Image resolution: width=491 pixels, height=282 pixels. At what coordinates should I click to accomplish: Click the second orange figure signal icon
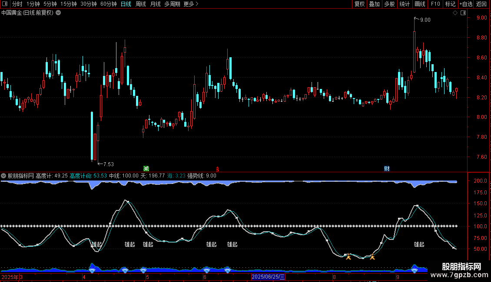(372, 256)
